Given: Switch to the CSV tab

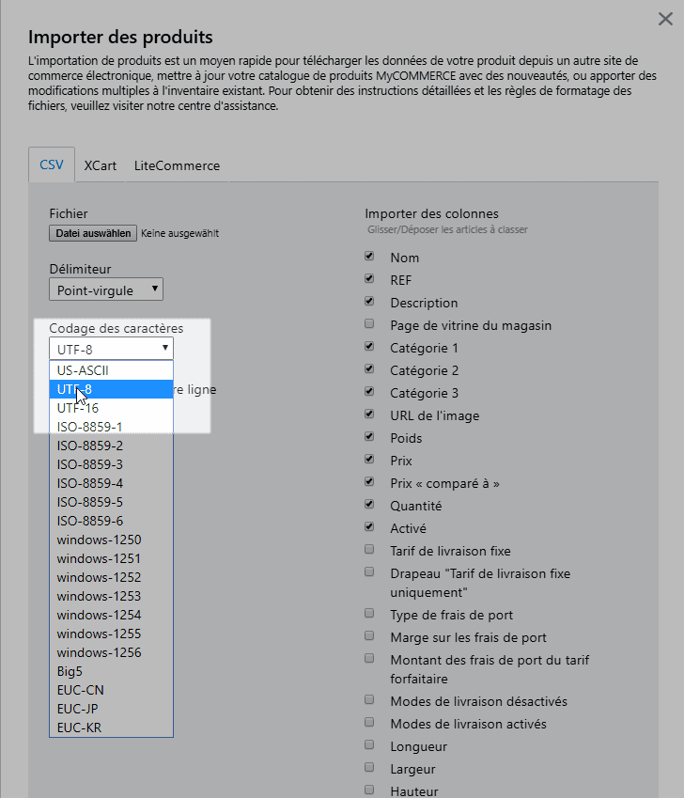Looking at the screenshot, I should point(52,164).
